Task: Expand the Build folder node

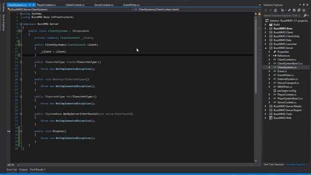Action: [266, 25]
